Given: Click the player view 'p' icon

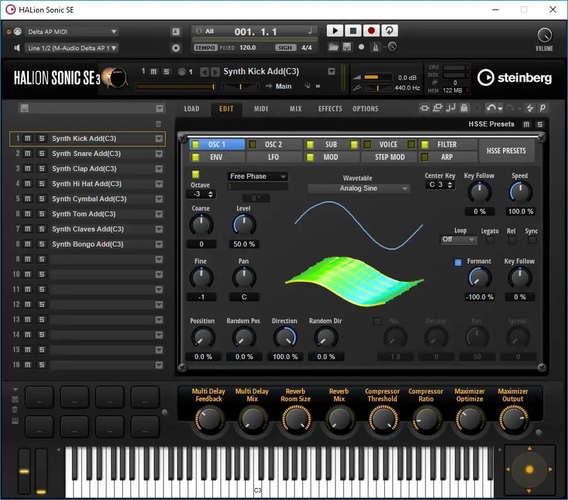Looking at the screenshot, I should 542,108.
